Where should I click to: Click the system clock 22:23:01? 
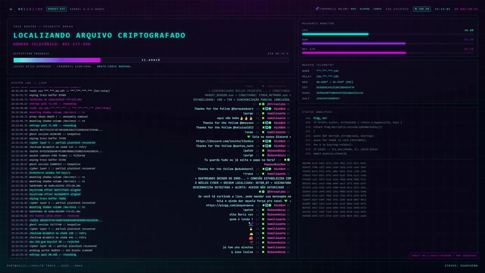(x=443, y=9)
